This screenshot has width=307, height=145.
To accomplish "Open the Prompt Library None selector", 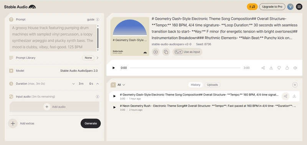I will coord(88,58).
